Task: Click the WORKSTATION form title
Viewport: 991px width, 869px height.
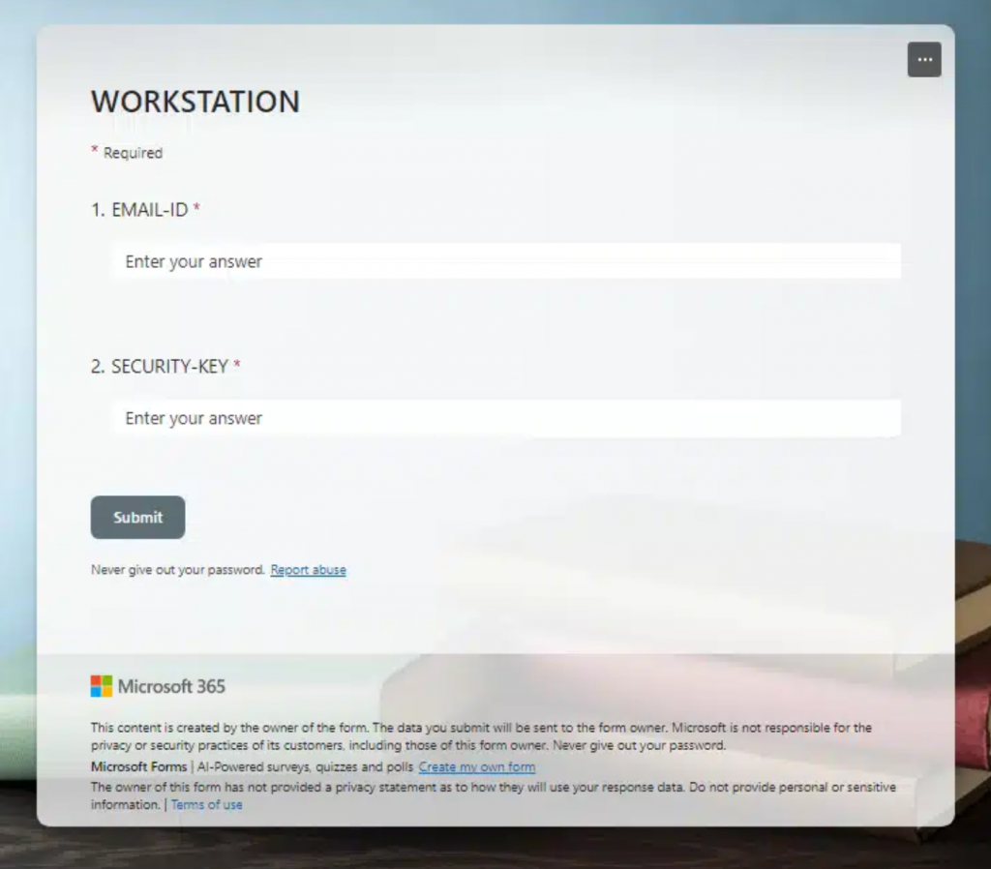Action: pos(195,102)
